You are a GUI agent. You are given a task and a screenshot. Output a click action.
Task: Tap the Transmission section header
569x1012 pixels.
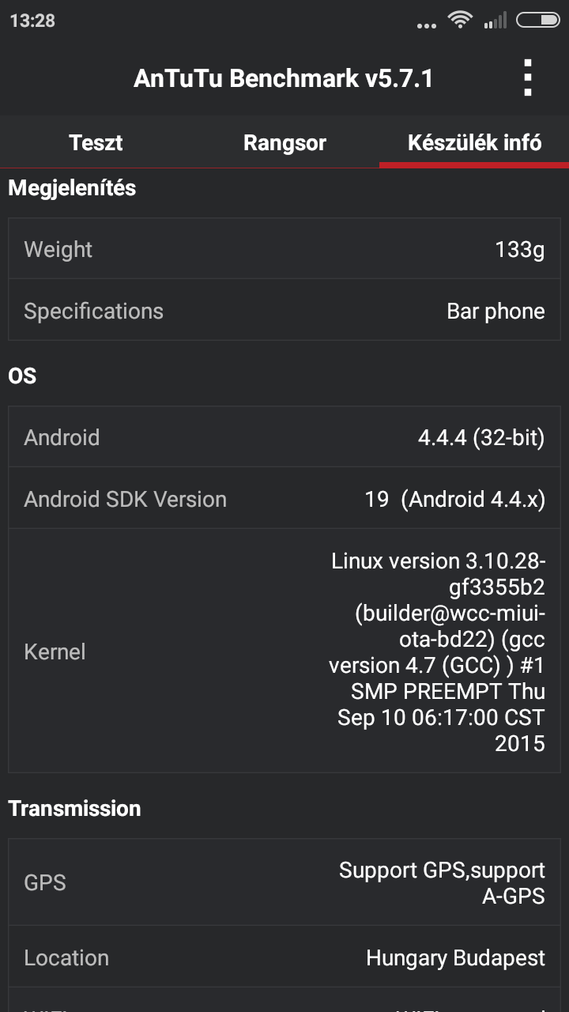pos(74,808)
